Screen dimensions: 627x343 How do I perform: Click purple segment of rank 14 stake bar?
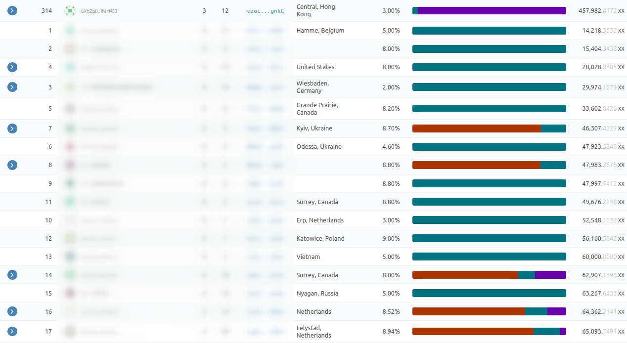pos(550,275)
